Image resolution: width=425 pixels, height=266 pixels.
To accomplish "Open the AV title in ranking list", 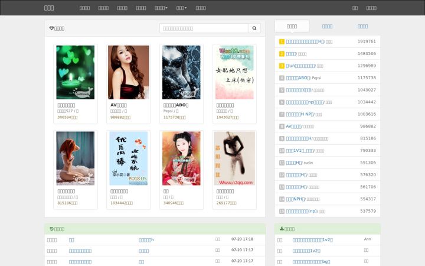I will coord(293,126).
